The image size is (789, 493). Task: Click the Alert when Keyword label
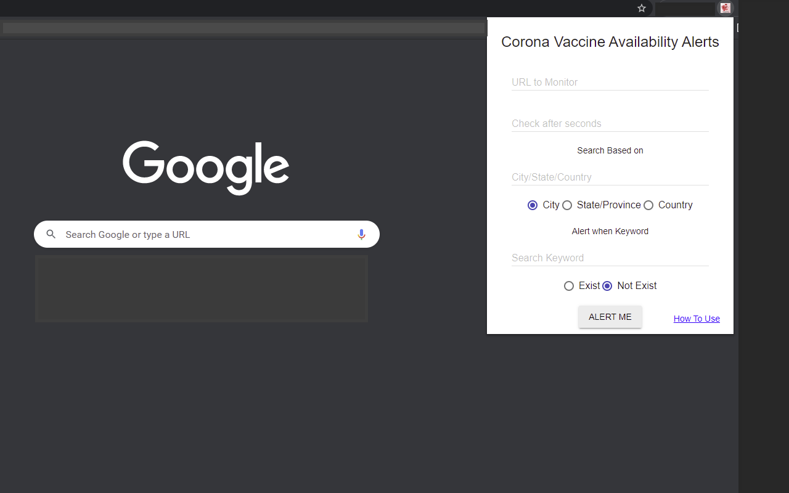click(610, 231)
